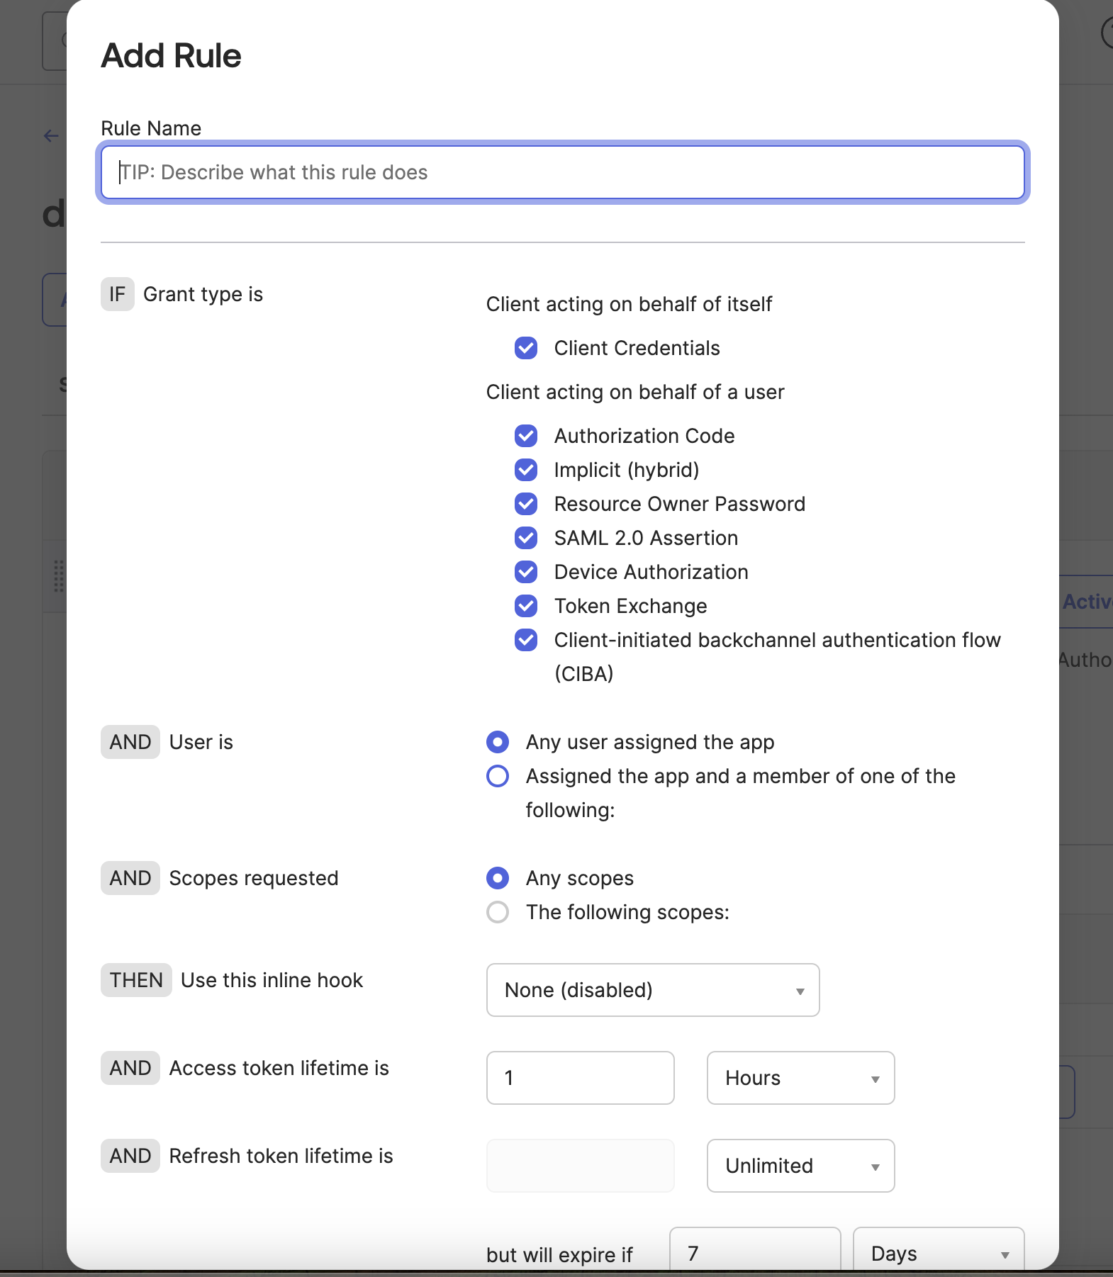The height and width of the screenshot is (1277, 1113).
Task: Click the Rule Name text field
Action: pos(562,172)
